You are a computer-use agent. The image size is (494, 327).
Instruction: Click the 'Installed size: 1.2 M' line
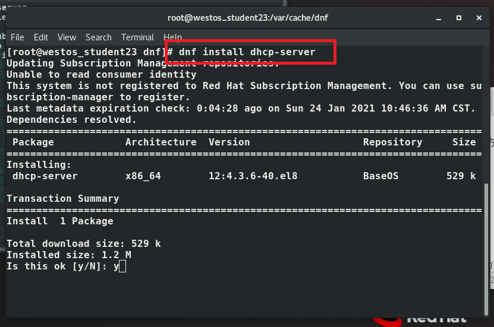69,255
